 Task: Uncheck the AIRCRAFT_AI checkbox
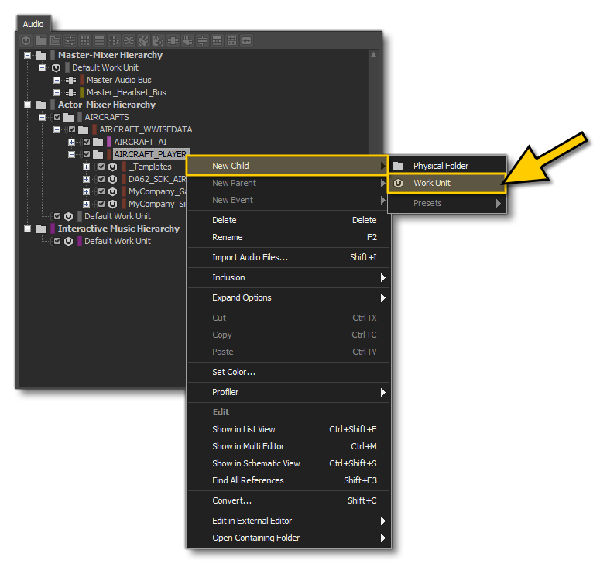[x=87, y=142]
